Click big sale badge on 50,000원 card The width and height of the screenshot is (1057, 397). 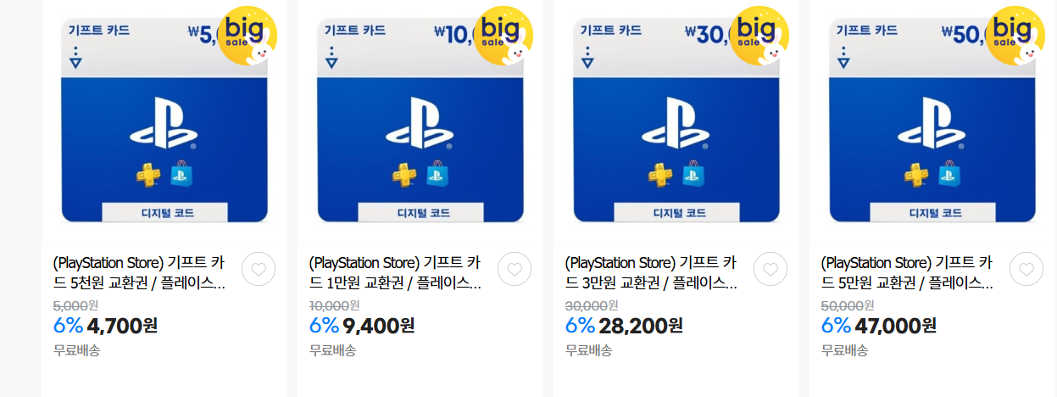pos(1016,35)
